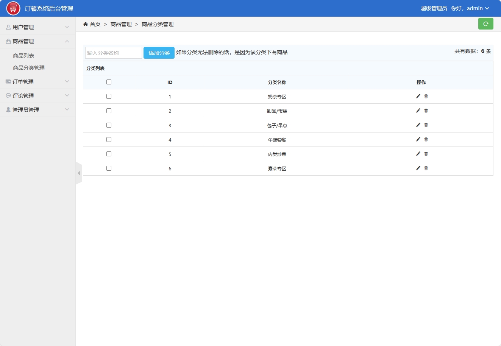Click the home icon in breadcrumb

(x=86, y=24)
